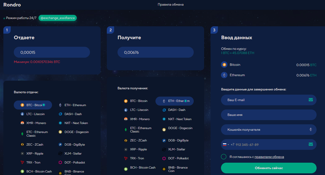Click the BTC Bitcoin icon in receive currency list

point(126,101)
